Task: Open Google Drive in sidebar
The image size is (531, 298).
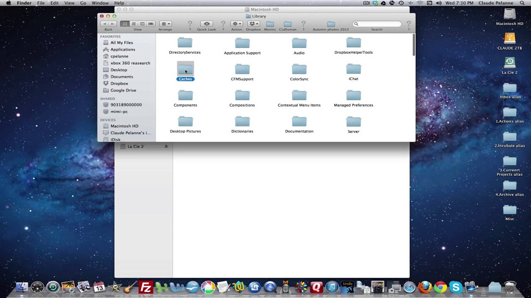Action: 123,90
